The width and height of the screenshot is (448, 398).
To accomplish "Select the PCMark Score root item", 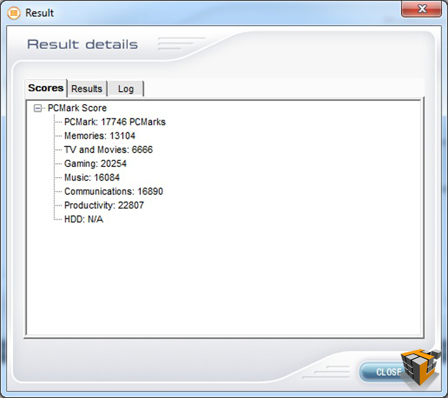I will [77, 108].
